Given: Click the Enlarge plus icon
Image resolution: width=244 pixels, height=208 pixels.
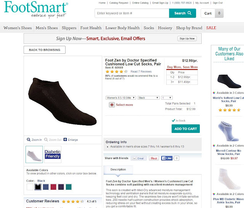Looking at the screenshot, I should tap(65, 139).
